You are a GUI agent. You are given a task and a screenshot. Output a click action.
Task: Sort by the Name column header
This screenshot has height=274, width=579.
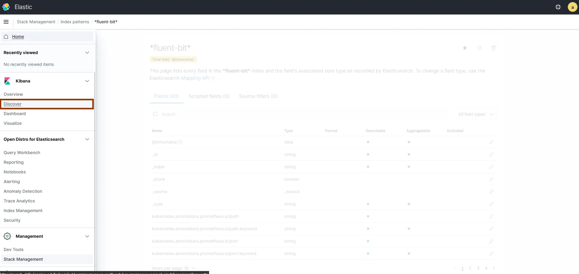tap(157, 131)
